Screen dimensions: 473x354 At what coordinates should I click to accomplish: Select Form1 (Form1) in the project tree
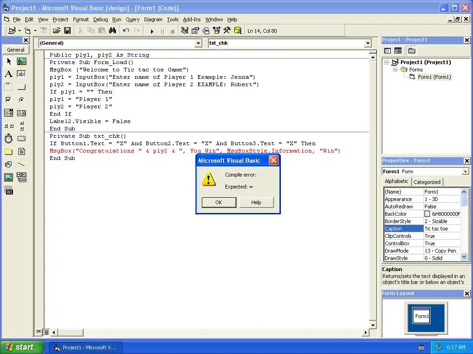[x=434, y=77]
